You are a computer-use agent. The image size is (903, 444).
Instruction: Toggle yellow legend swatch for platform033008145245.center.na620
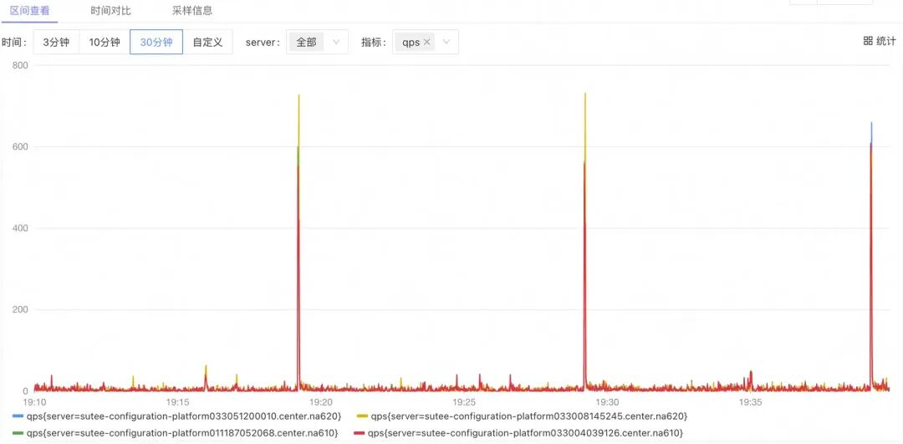tap(362, 416)
